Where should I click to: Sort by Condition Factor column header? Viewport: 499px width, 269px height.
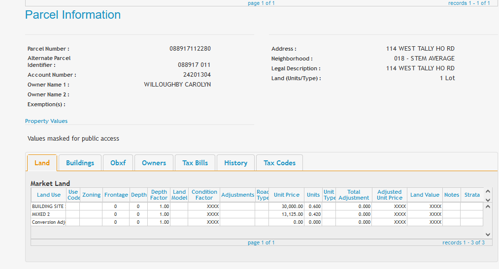coord(204,195)
